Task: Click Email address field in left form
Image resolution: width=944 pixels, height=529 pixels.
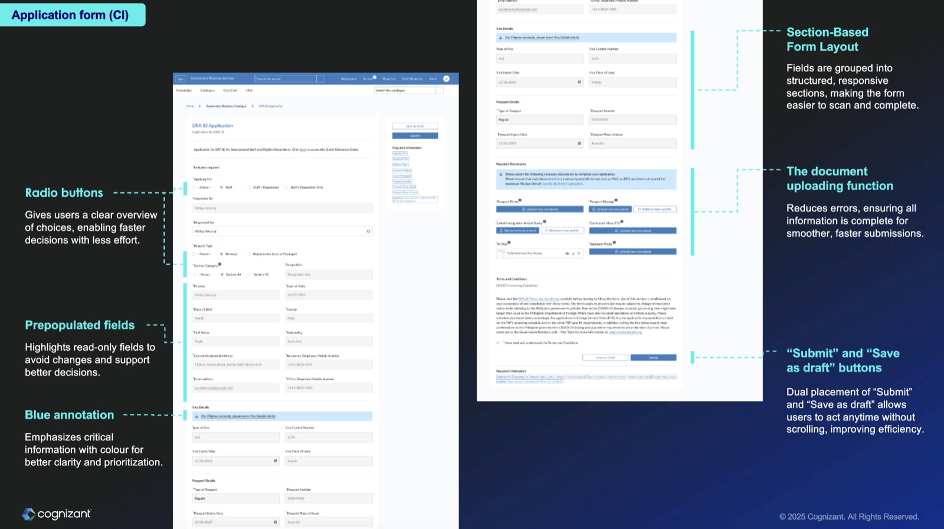Action: click(235, 388)
